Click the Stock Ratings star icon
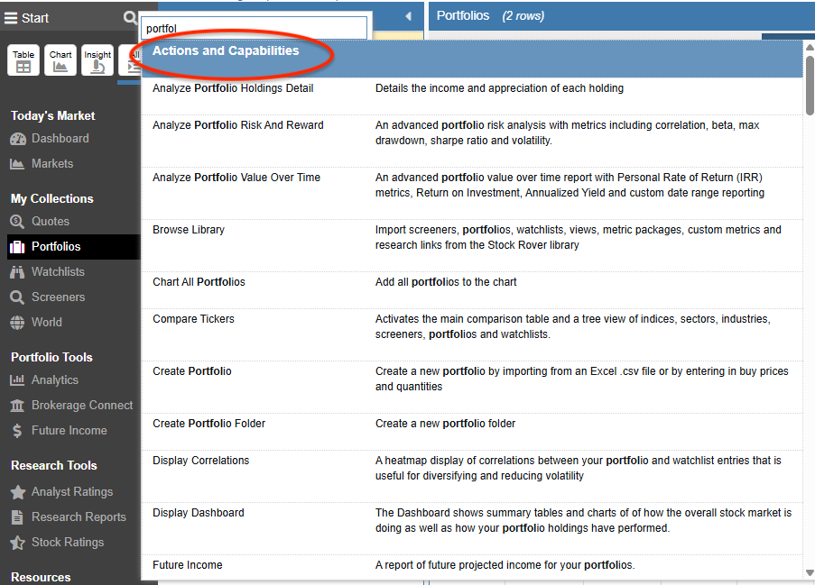Viewport: 815px width, 585px height. coord(18,543)
